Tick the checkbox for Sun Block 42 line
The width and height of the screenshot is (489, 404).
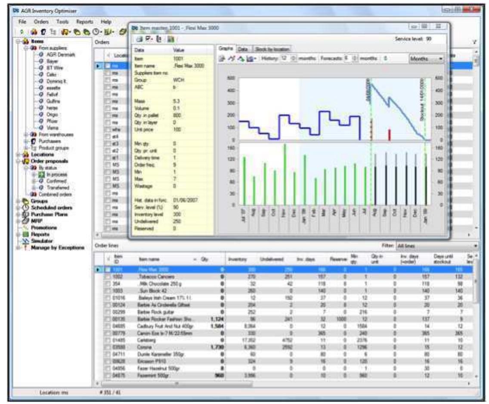coord(108,291)
